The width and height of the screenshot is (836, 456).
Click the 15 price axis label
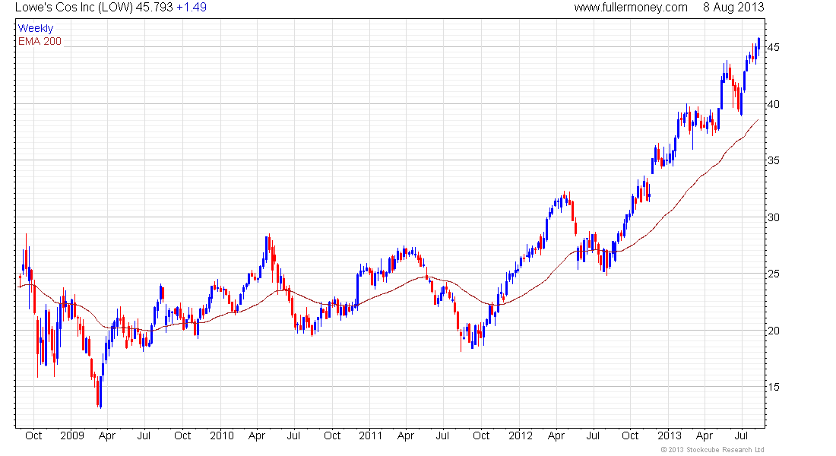point(773,387)
